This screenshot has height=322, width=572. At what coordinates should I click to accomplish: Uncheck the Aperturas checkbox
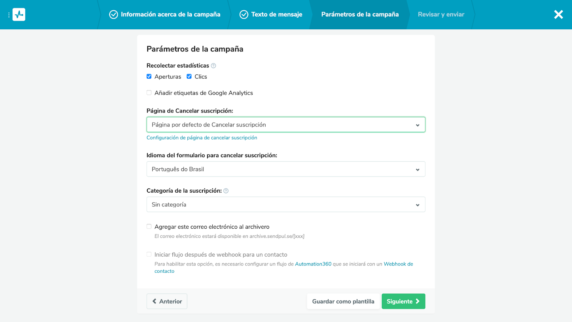coord(149,76)
